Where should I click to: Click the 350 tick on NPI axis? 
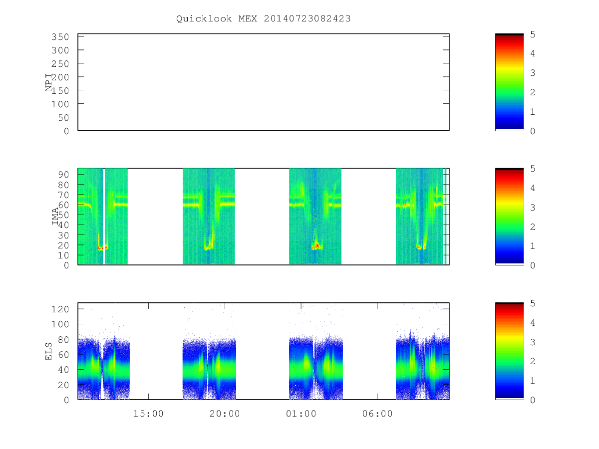(60, 37)
